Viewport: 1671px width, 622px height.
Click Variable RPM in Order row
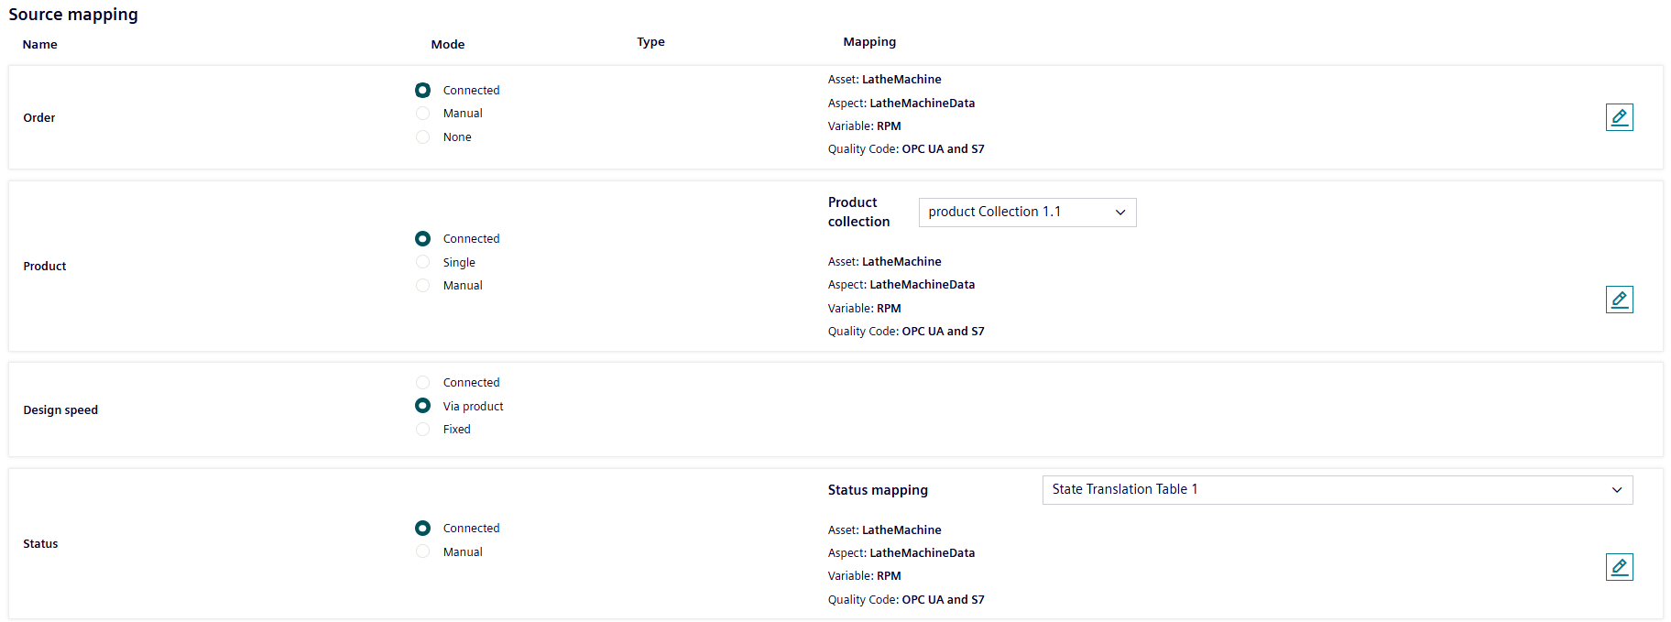pos(865,126)
